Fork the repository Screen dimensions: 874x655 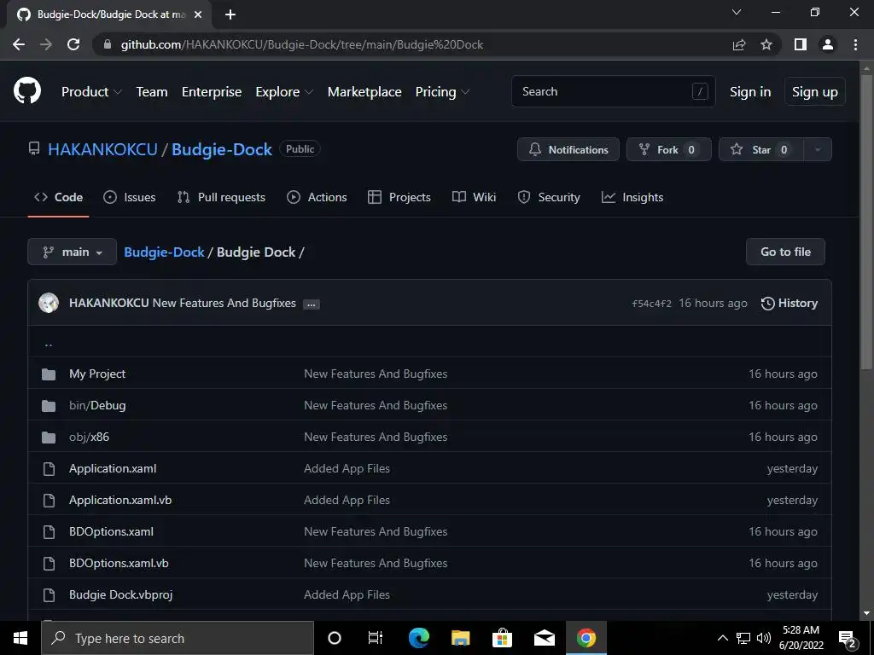tap(669, 149)
